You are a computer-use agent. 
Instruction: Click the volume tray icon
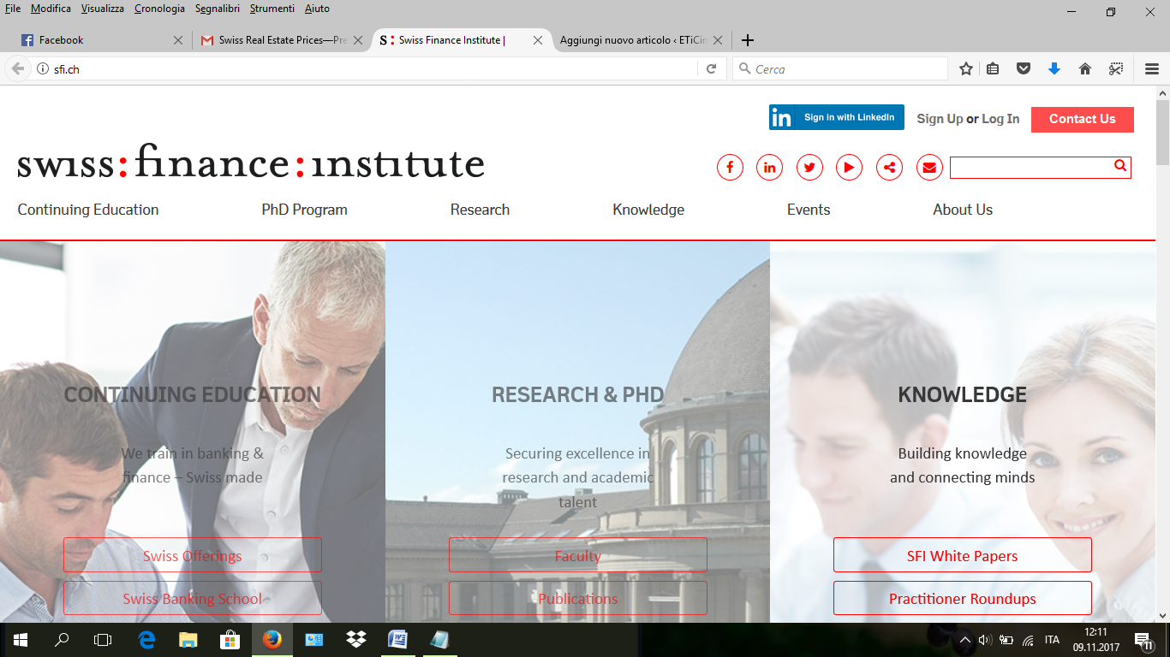tap(984, 640)
